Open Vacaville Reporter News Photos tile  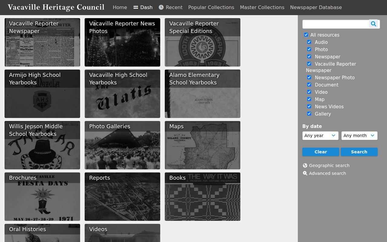(x=122, y=42)
